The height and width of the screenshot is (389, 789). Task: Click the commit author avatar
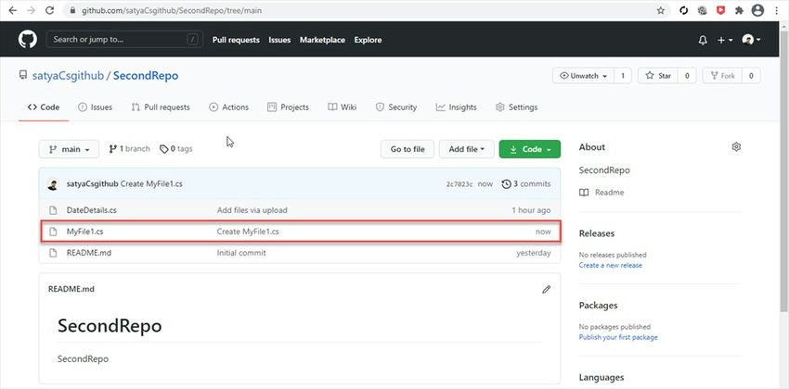point(55,184)
